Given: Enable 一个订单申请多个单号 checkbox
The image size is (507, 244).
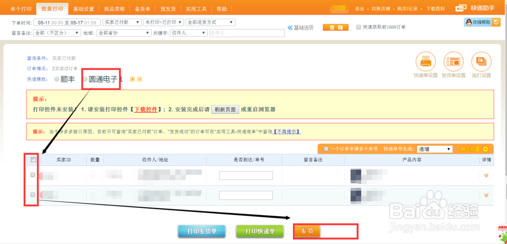Looking at the screenshot, I should (x=326, y=149).
